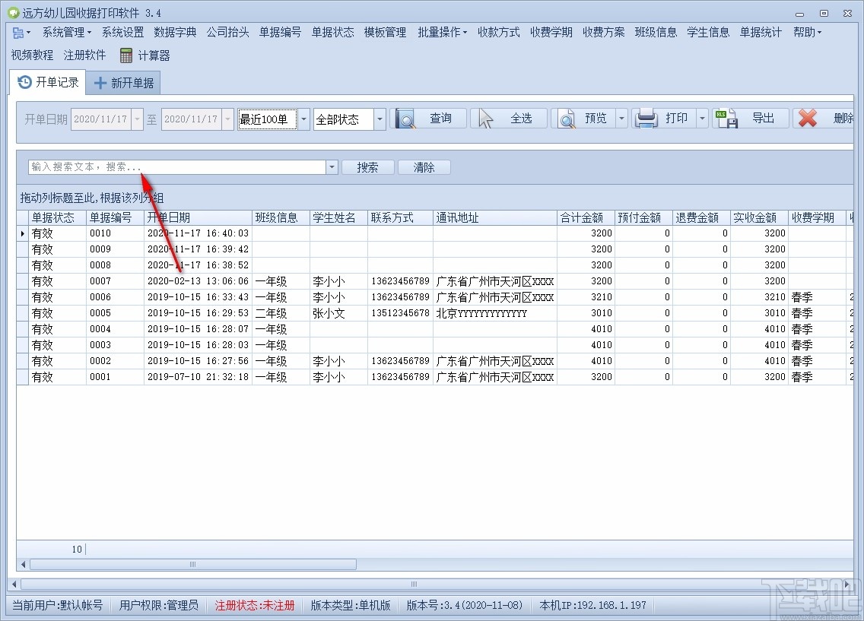Click the 搜索 button
This screenshot has height=621, width=864.
(367, 167)
